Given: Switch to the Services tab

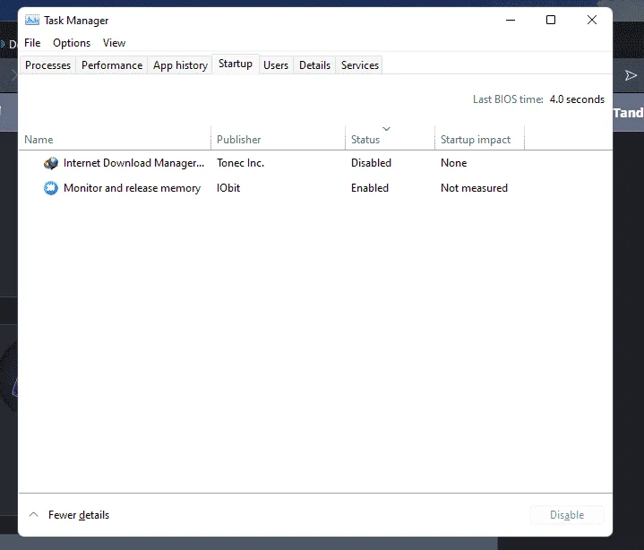Looking at the screenshot, I should point(360,65).
